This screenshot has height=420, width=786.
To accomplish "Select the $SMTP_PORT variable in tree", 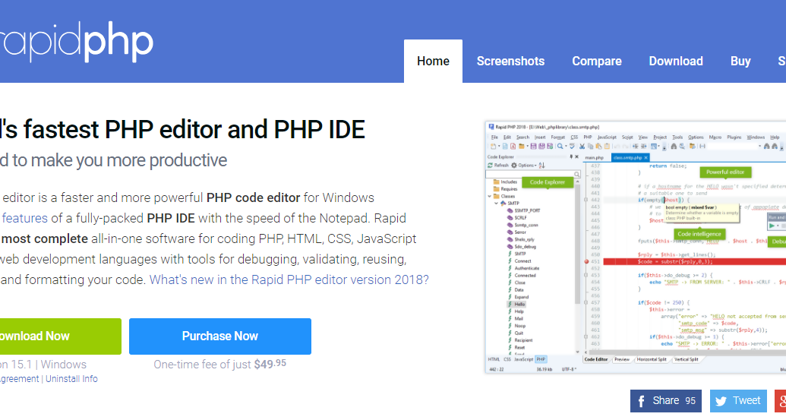I will click(527, 210).
